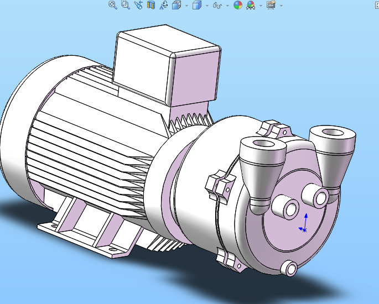The height and width of the screenshot is (304, 379).
Task: Toggle the Section View tool
Action: (x=151, y=5)
